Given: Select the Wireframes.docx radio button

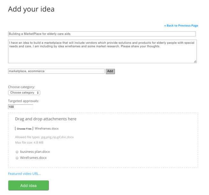Looking at the screenshot, I should click(x=17, y=158).
